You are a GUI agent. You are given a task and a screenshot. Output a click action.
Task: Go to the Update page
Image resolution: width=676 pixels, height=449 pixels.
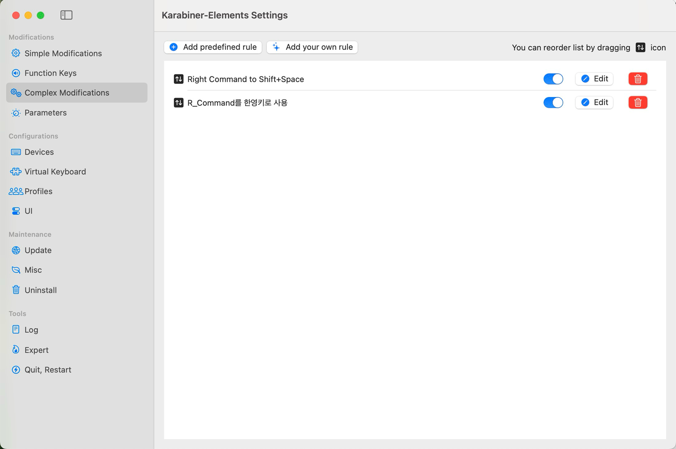(x=77, y=250)
